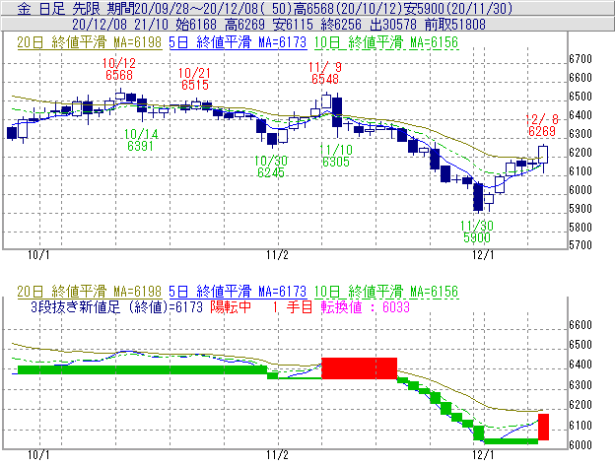Viewport: 615px width, 466px height.
Task: Click the red 陽転中 status text
Action: [231, 306]
